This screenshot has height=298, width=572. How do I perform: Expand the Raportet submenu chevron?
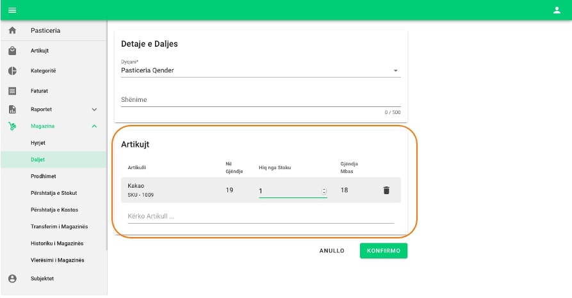pos(94,110)
